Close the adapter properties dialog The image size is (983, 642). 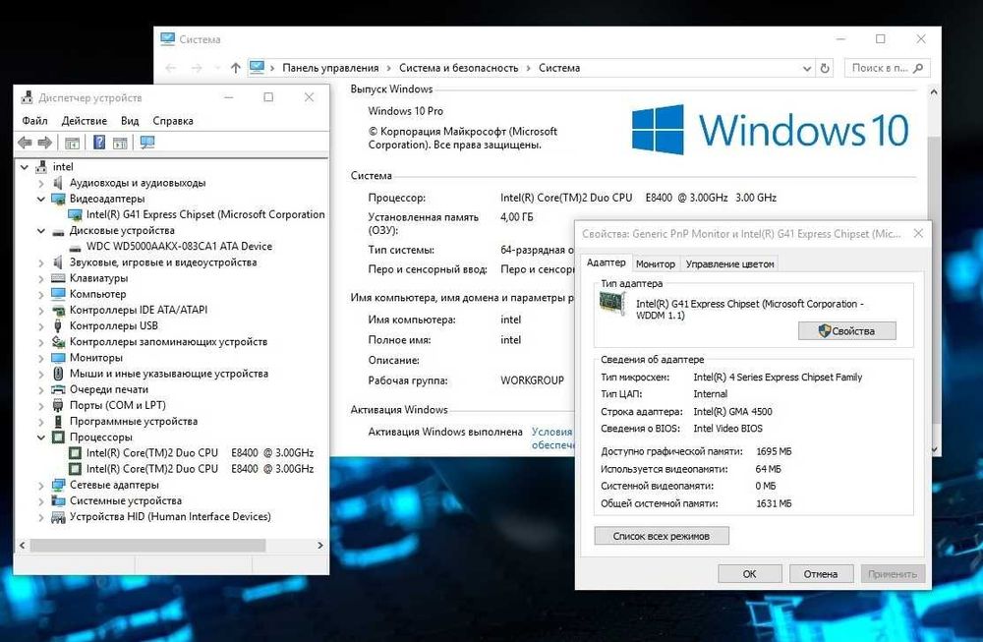[918, 233]
